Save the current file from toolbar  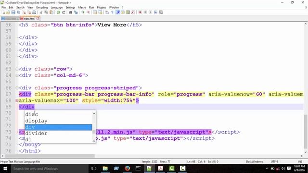tap(13, 12)
